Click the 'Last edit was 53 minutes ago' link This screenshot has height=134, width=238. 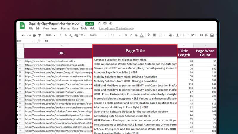[x=116, y=29]
